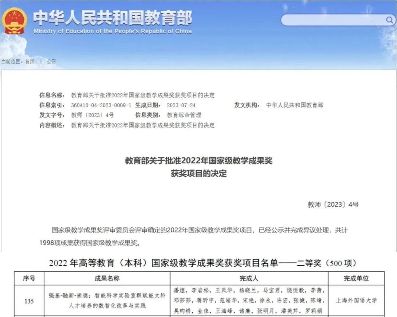Open the 公开 breadcrumb link
Image resolution: width=397 pixels, height=317 pixels.
tap(51, 61)
